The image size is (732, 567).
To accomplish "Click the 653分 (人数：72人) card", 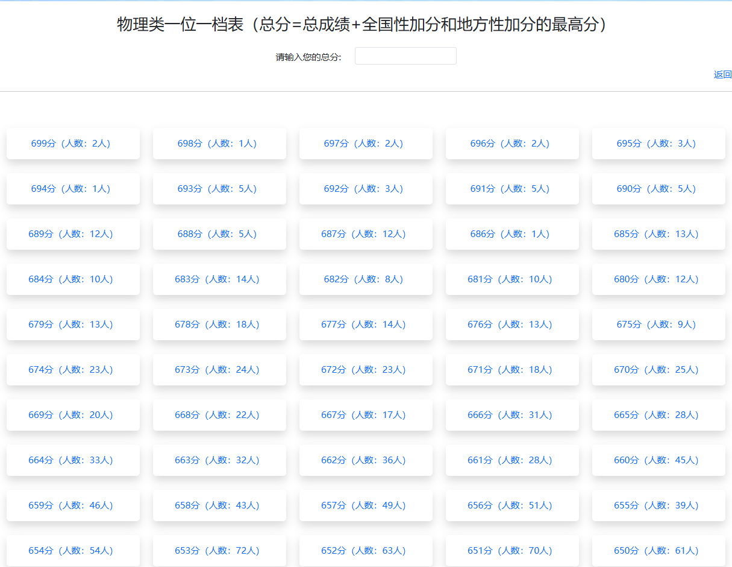I will pyautogui.click(x=219, y=551).
